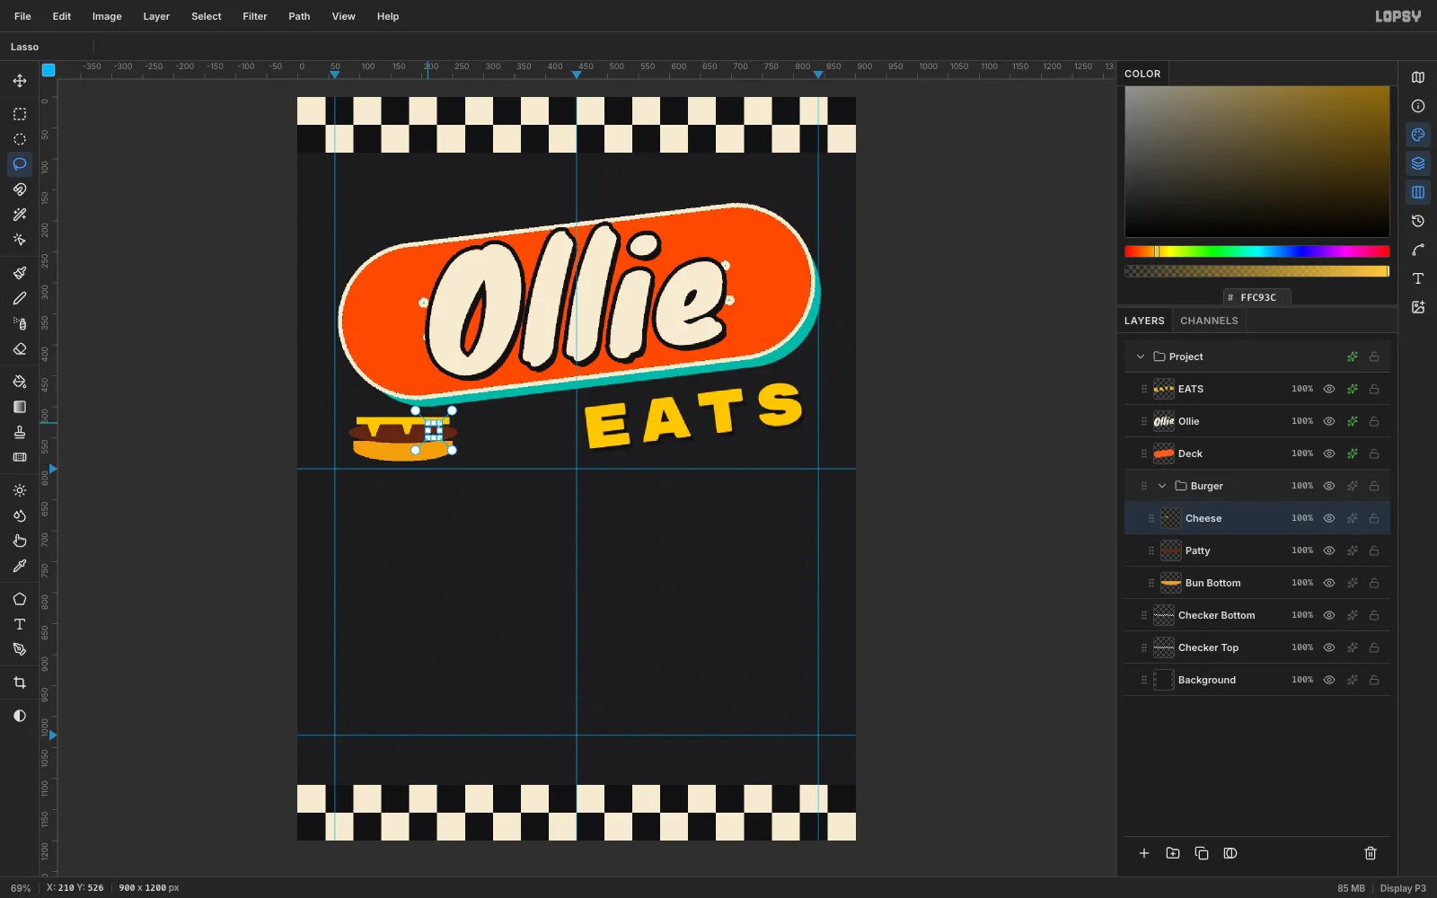
Task: Hide the EATS layer
Action: tap(1329, 389)
